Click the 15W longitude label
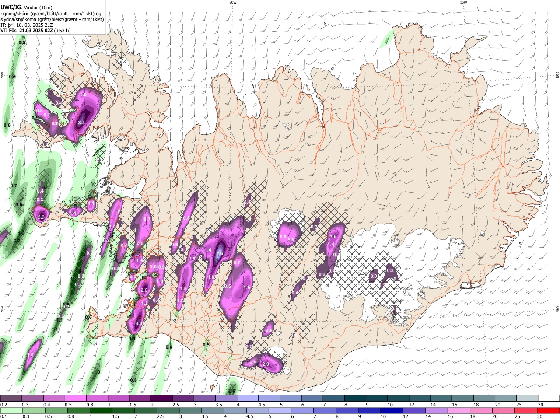 pos(463,2)
